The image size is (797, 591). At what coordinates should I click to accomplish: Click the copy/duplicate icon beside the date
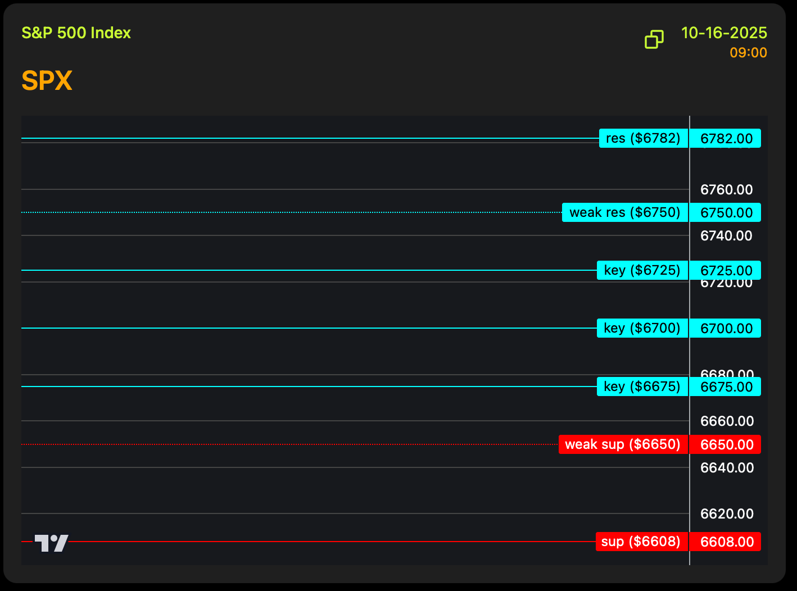(x=654, y=39)
